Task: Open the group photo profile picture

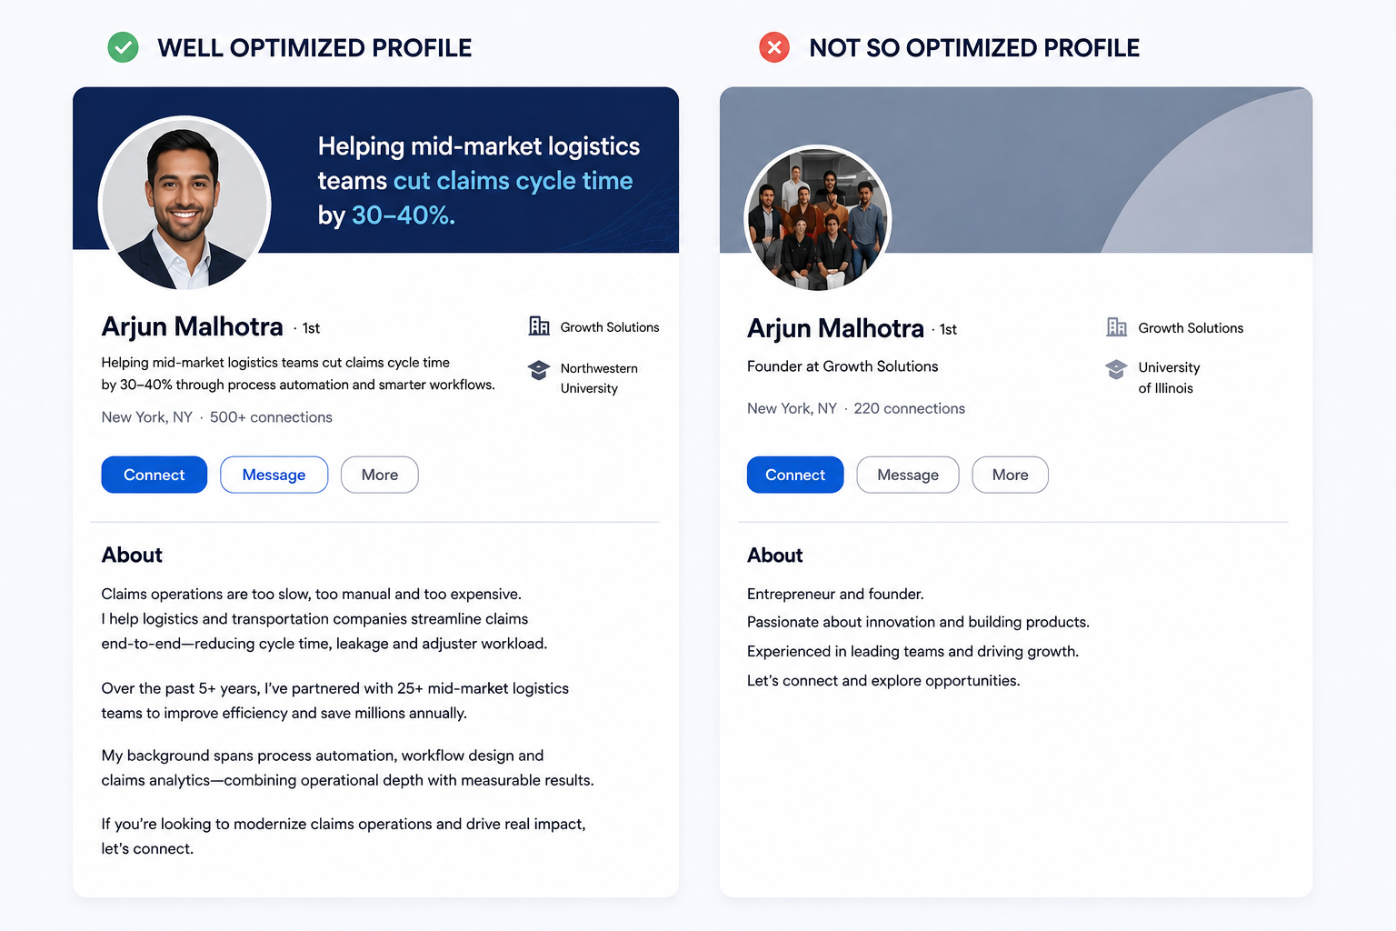Action: pos(817,218)
